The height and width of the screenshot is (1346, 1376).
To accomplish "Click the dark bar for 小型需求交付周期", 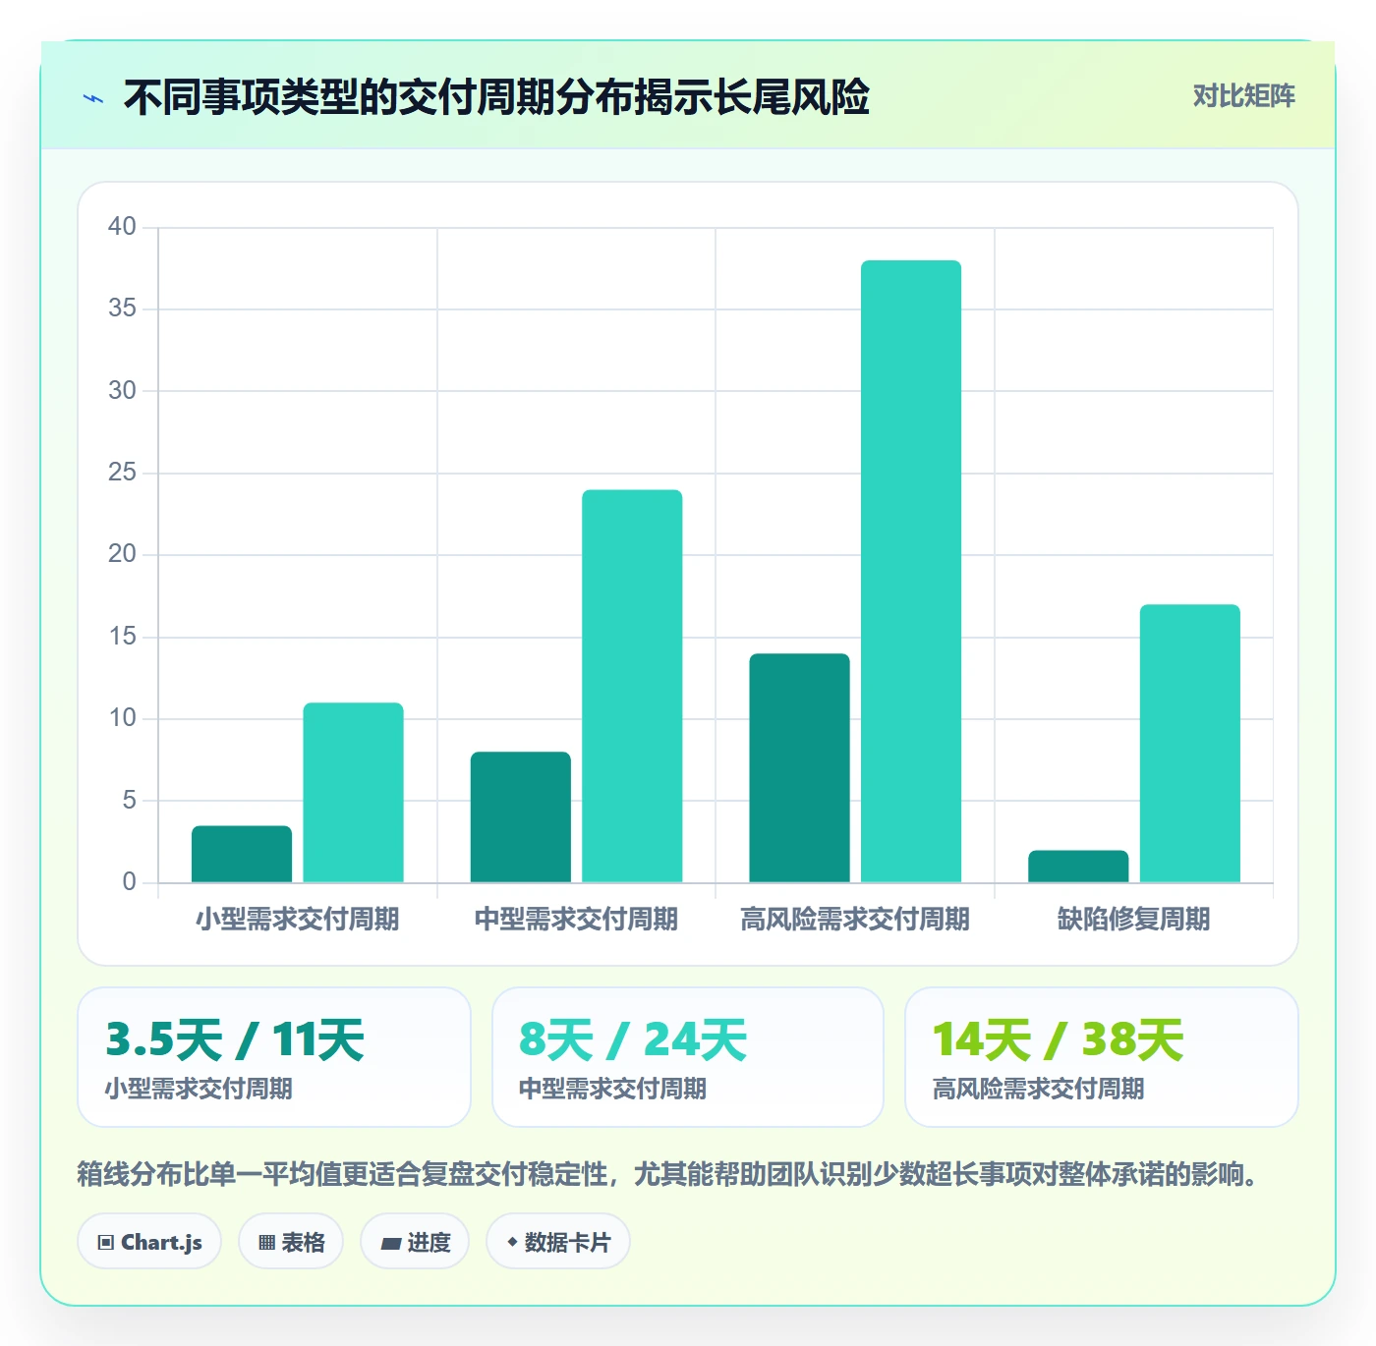I will (242, 854).
